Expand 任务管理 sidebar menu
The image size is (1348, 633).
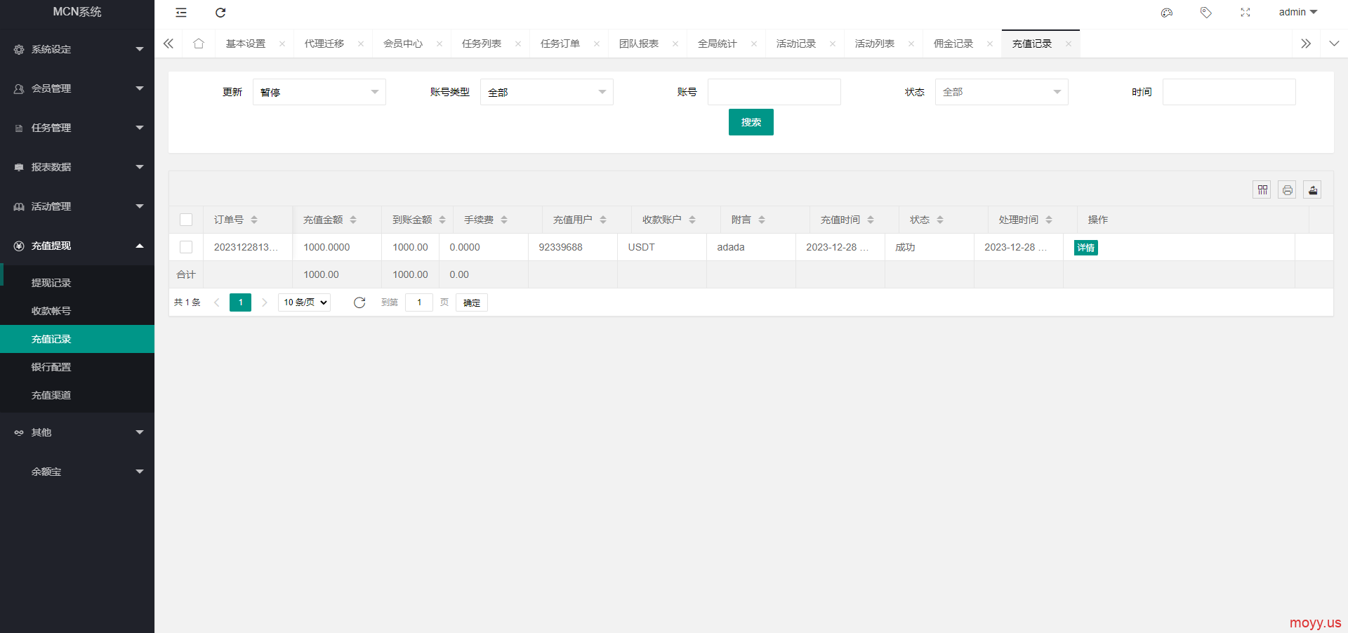click(x=77, y=128)
